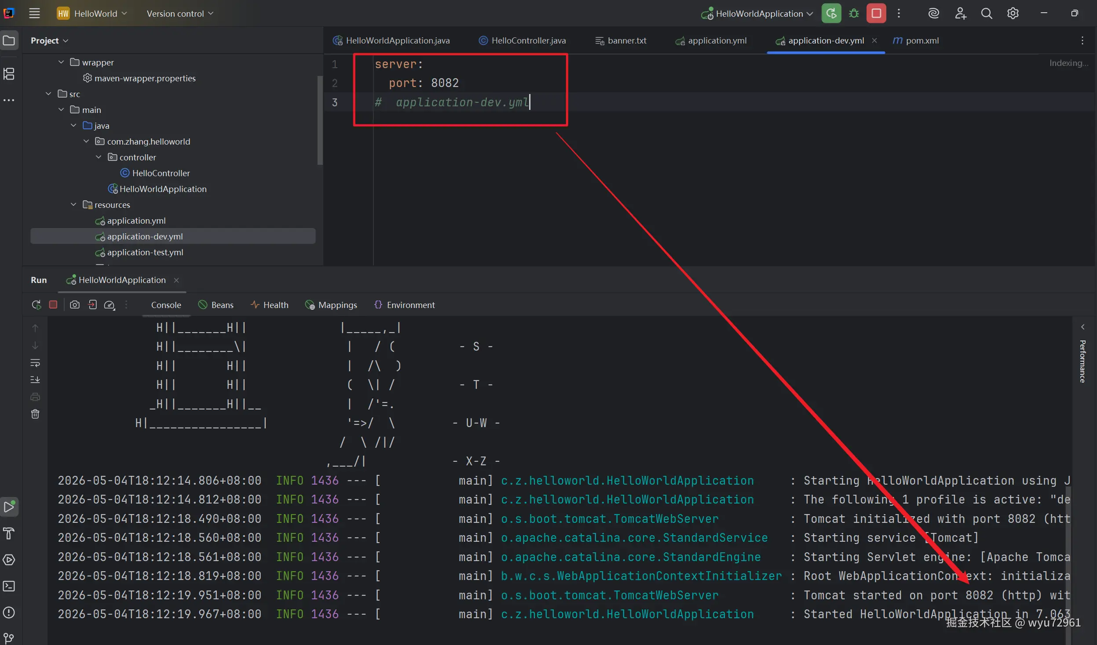The width and height of the screenshot is (1097, 645).
Task: Collapse the resources folder
Action: 73,205
